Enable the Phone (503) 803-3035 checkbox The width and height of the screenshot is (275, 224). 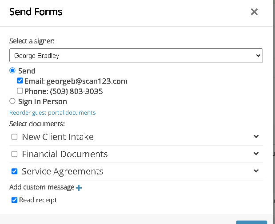click(x=20, y=91)
